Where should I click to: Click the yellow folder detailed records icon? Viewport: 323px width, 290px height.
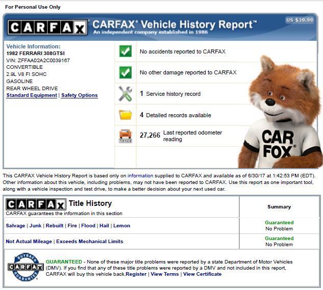tap(126, 115)
